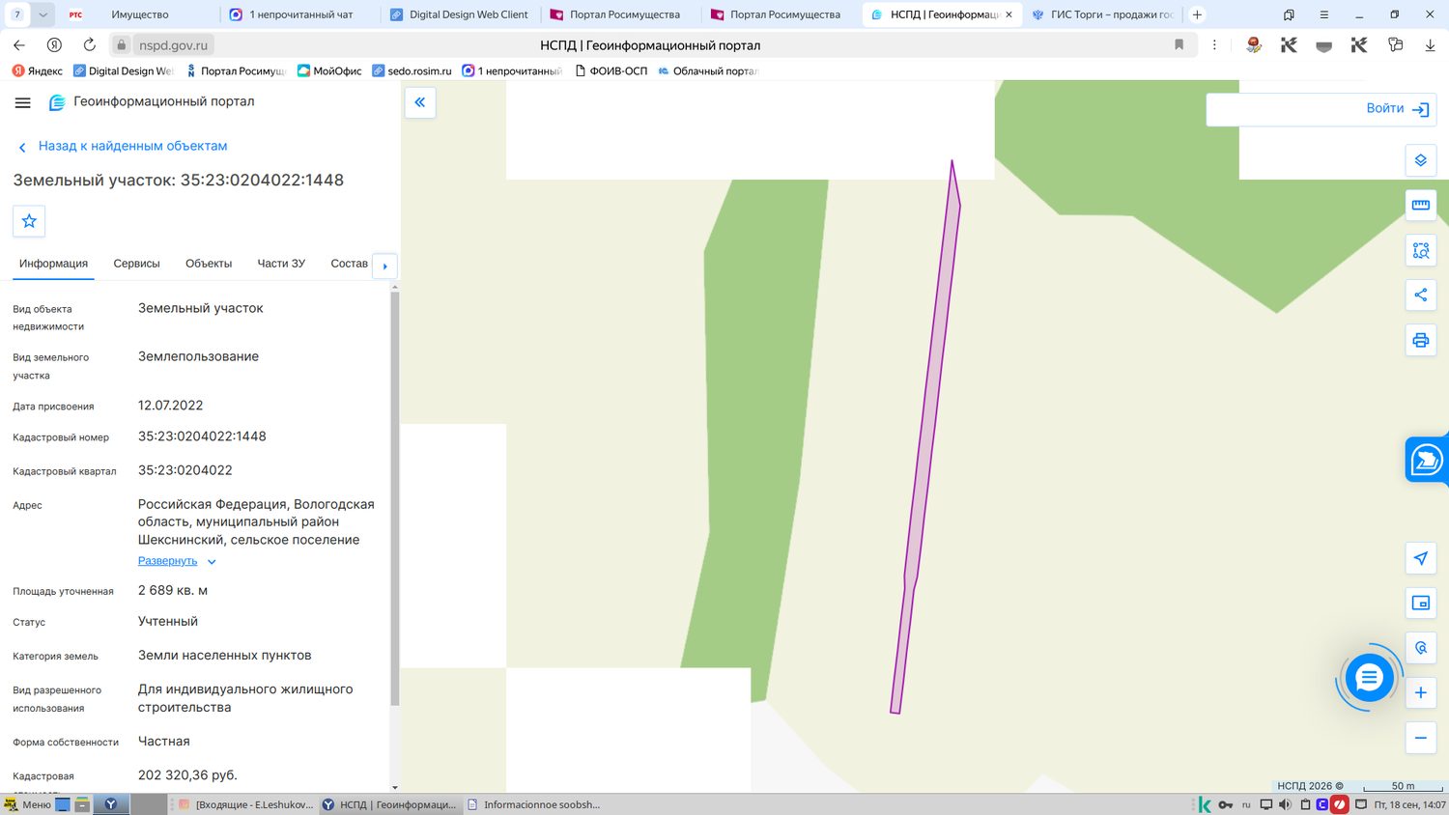
Task: Print the map
Action: (1420, 340)
